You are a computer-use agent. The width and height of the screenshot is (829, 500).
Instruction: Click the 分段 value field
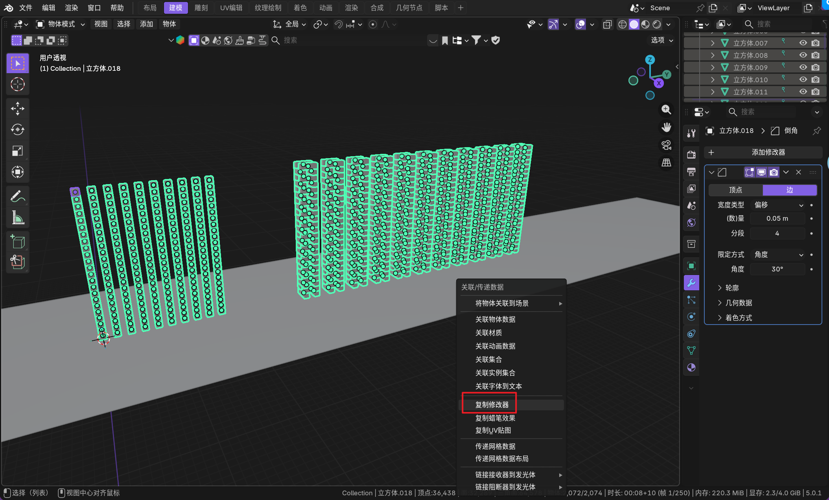click(x=777, y=233)
